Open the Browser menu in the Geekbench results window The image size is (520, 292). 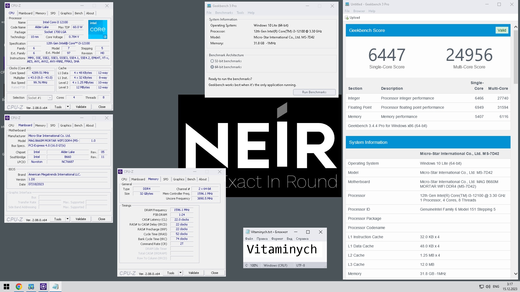tap(359, 11)
